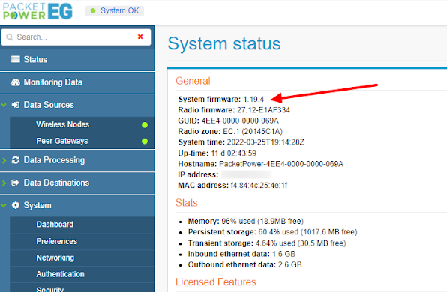
Task: Open the Networking submenu item
Action: 82,258
